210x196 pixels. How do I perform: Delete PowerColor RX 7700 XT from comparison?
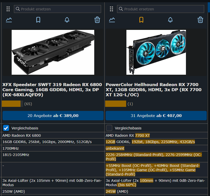[200, 20]
